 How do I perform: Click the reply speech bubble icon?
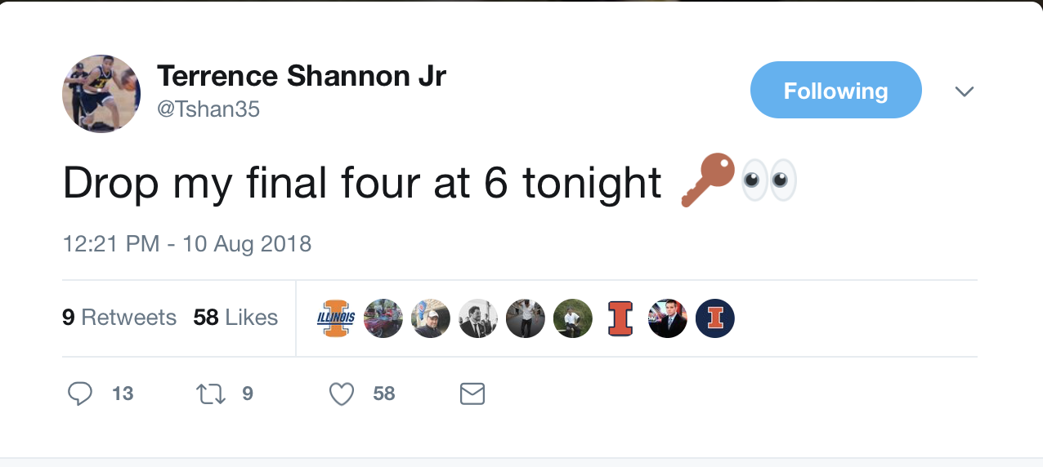tap(79, 394)
